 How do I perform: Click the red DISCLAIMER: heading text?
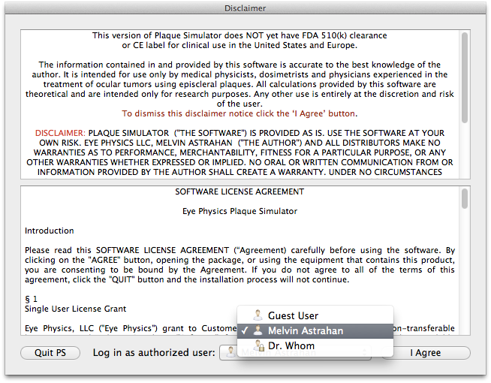click(60, 133)
